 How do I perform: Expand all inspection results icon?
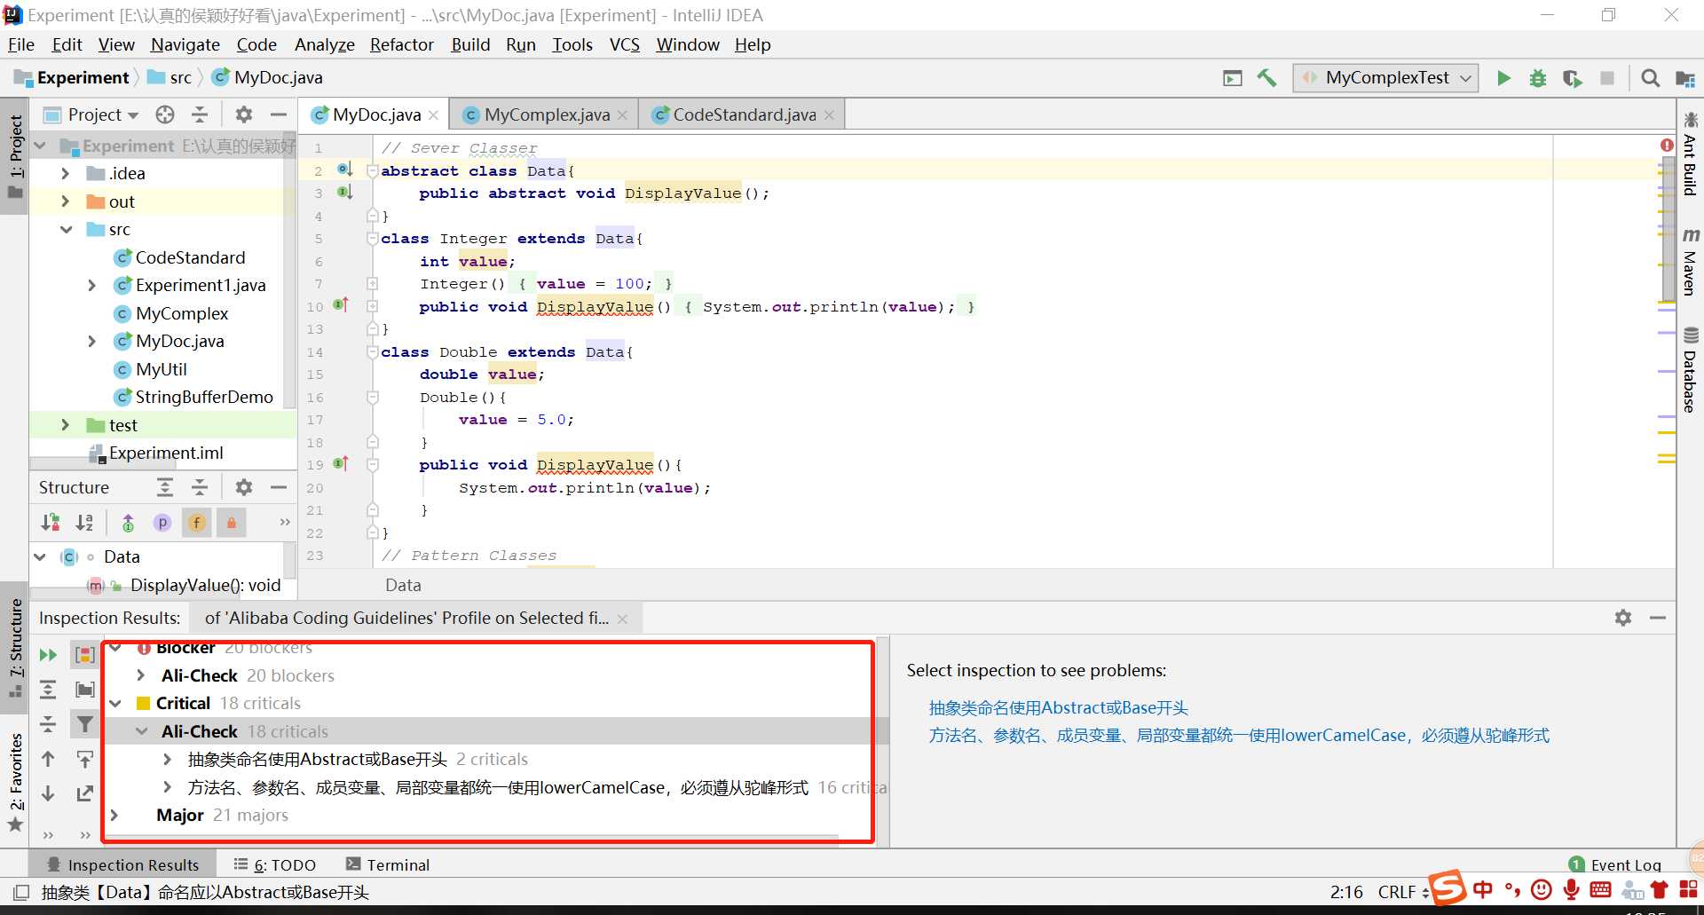pos(48,690)
